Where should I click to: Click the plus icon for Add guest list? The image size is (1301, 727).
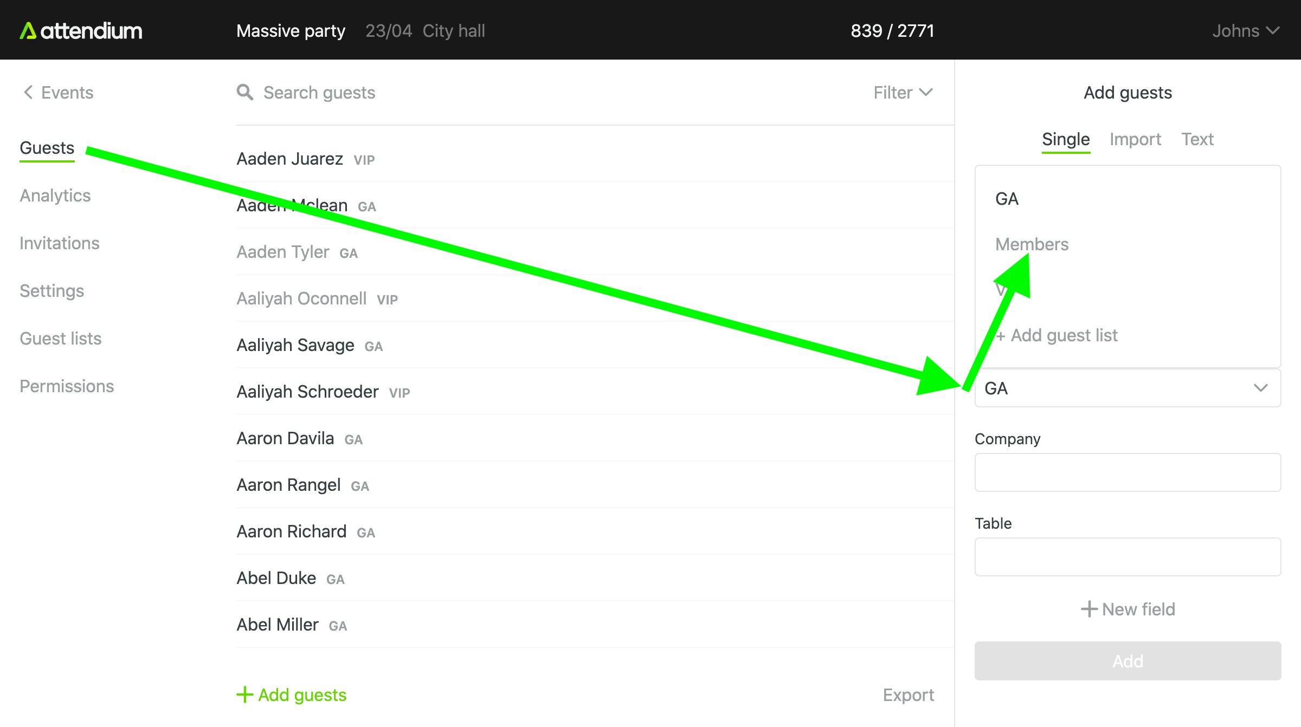coord(1001,336)
